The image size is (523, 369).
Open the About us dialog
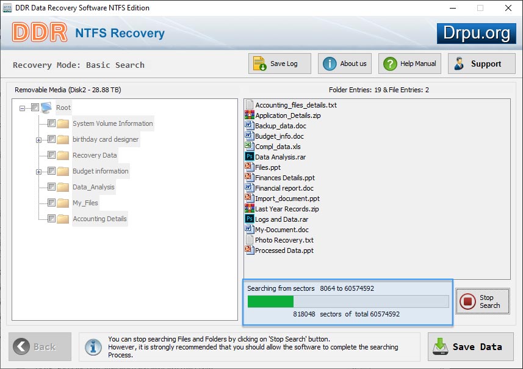[345, 64]
